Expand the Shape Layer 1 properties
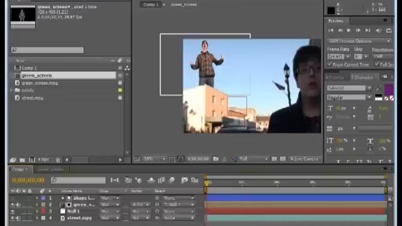402x226 pixels. click(37, 198)
